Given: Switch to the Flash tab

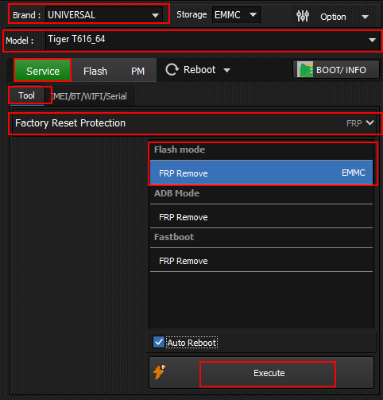Looking at the screenshot, I should tap(95, 71).
